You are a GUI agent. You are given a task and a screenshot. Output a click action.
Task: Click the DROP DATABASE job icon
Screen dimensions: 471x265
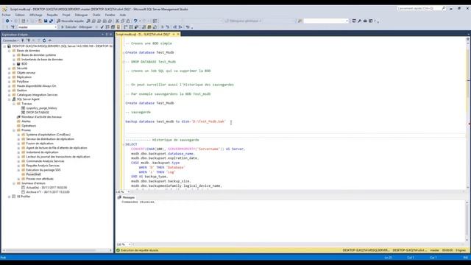[x=23, y=113]
